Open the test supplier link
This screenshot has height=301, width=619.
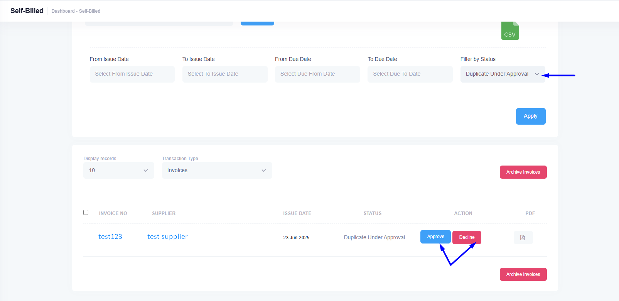[x=167, y=237]
